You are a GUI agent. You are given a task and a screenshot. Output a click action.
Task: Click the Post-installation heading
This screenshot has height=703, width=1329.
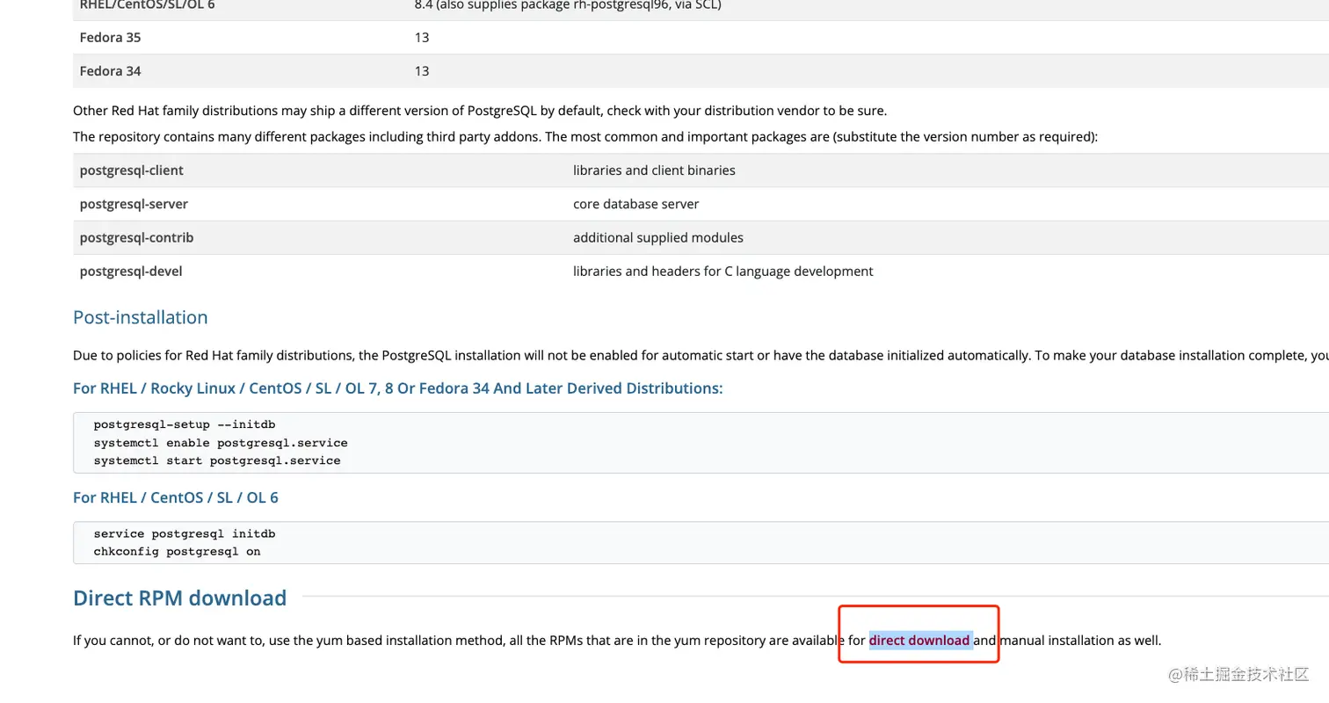click(141, 317)
